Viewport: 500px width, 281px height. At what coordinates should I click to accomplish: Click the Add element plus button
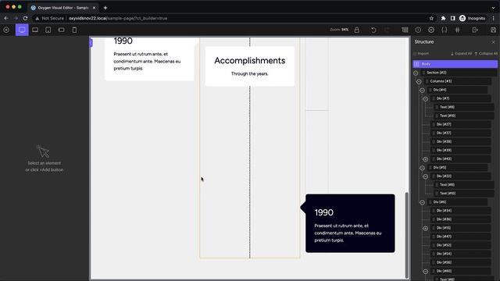tap(6, 30)
